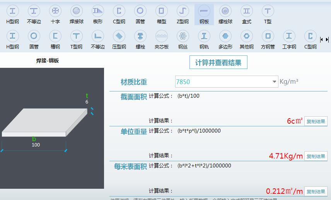This screenshot has height=200, width=331.
Task: Click the red result value 0.212㎡/m
Action: (x=284, y=191)
